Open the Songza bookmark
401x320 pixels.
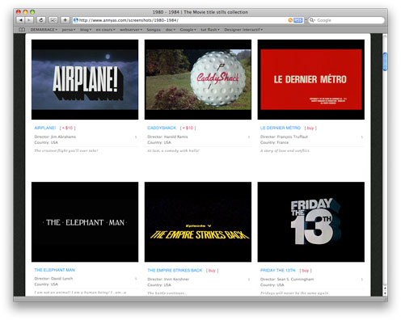[x=154, y=30]
